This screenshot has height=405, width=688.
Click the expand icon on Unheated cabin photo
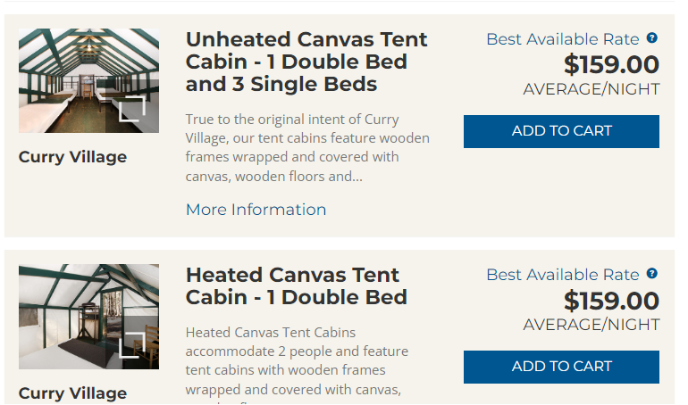tap(131, 108)
